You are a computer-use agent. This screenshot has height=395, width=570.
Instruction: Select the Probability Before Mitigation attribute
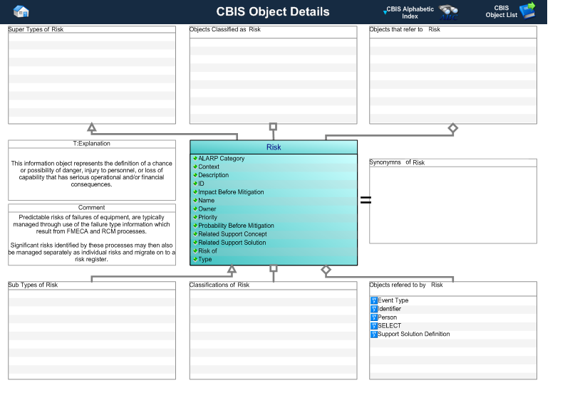[236, 226]
